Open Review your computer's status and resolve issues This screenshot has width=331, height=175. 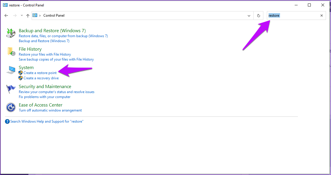point(57,92)
